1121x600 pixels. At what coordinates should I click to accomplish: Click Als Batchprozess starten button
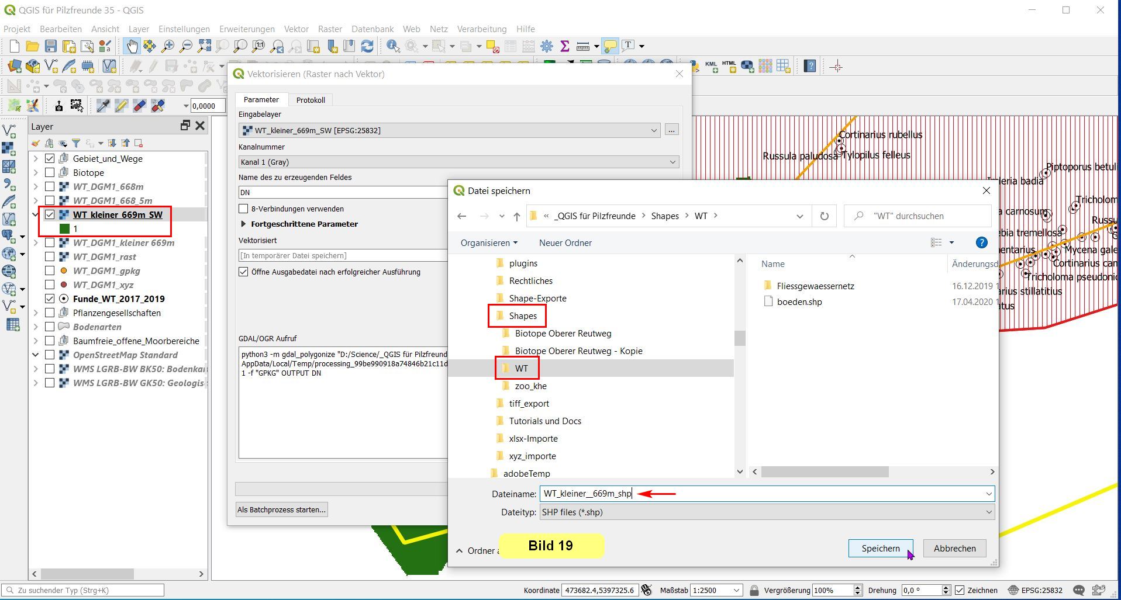point(281,509)
